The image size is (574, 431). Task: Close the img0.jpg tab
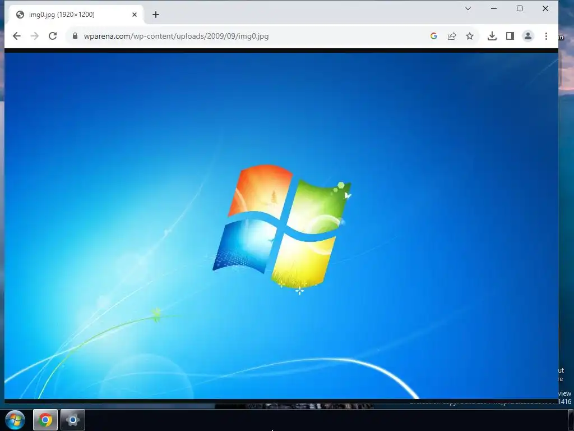pos(135,15)
